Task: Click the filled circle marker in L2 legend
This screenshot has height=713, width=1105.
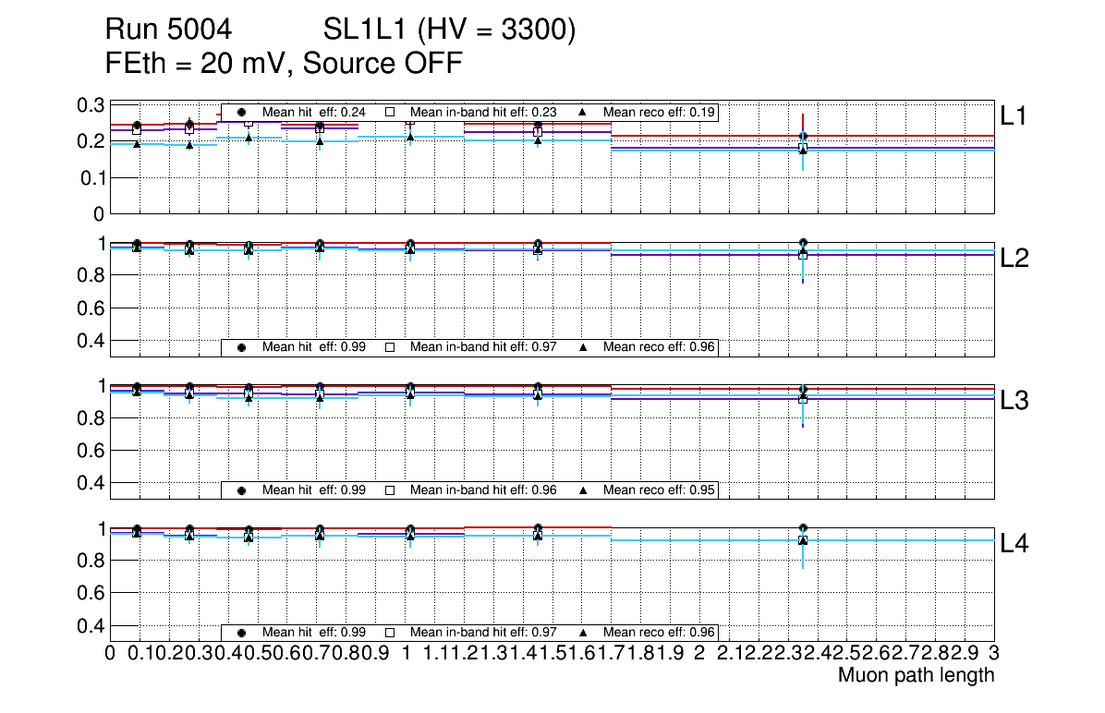Action: pos(242,347)
